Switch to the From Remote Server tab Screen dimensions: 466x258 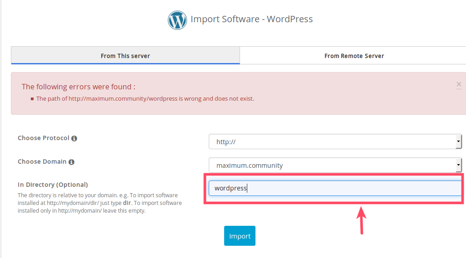[354, 56]
